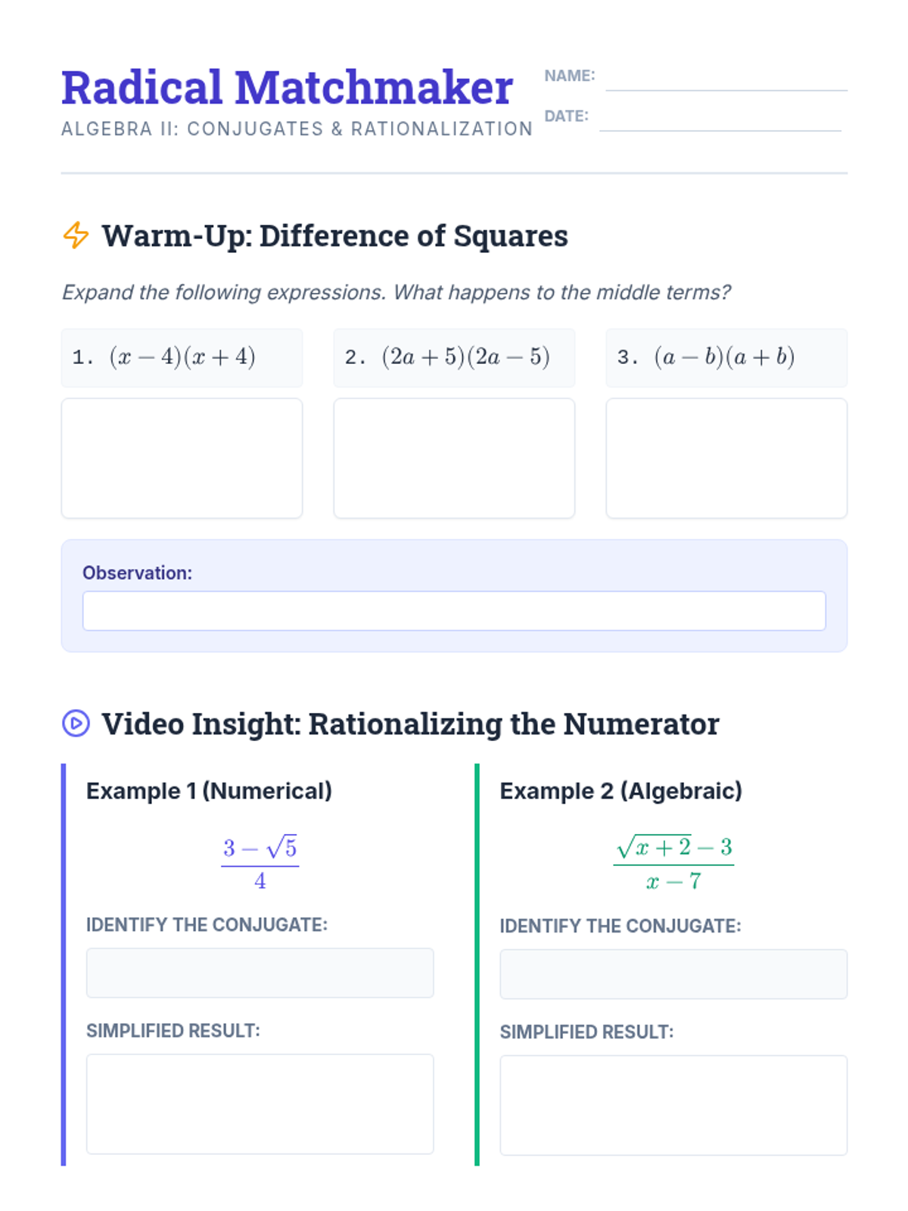Click the green fraction with √(x+2) − 3

click(x=673, y=863)
